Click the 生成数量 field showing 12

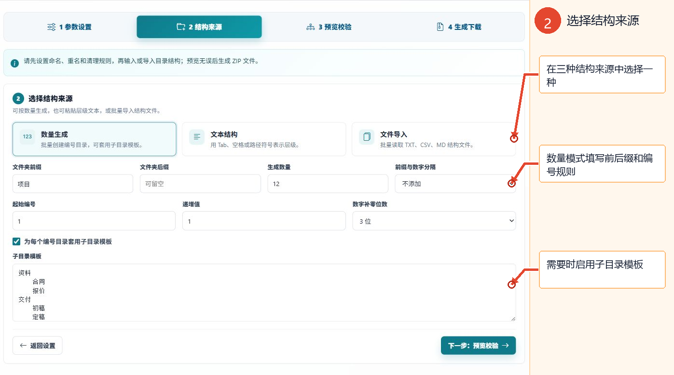328,184
